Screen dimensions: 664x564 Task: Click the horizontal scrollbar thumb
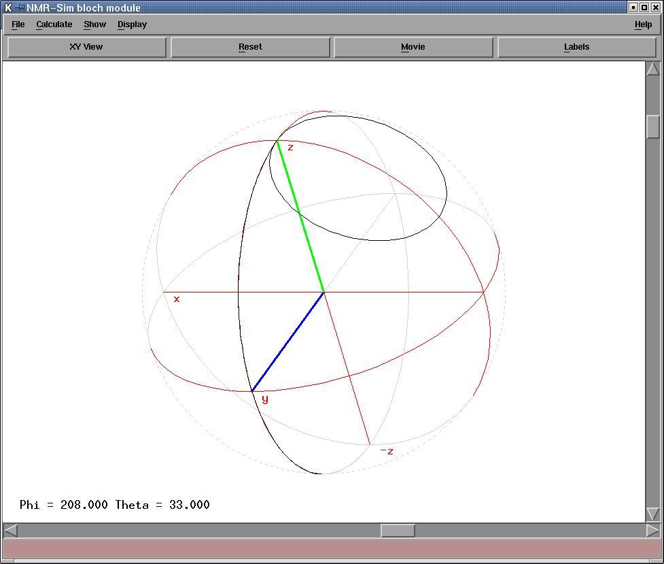(398, 531)
